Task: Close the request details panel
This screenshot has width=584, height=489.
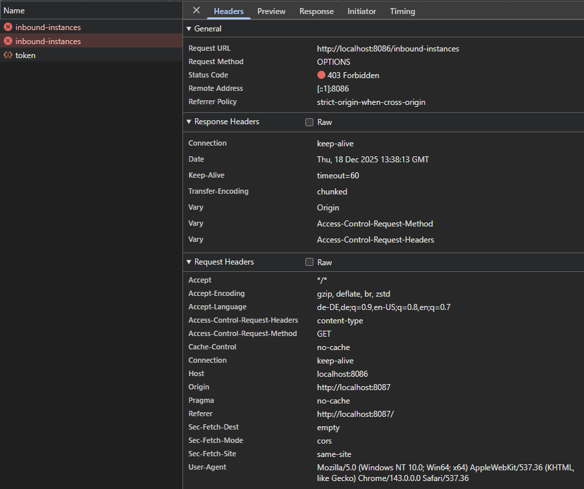Action: pyautogui.click(x=196, y=11)
